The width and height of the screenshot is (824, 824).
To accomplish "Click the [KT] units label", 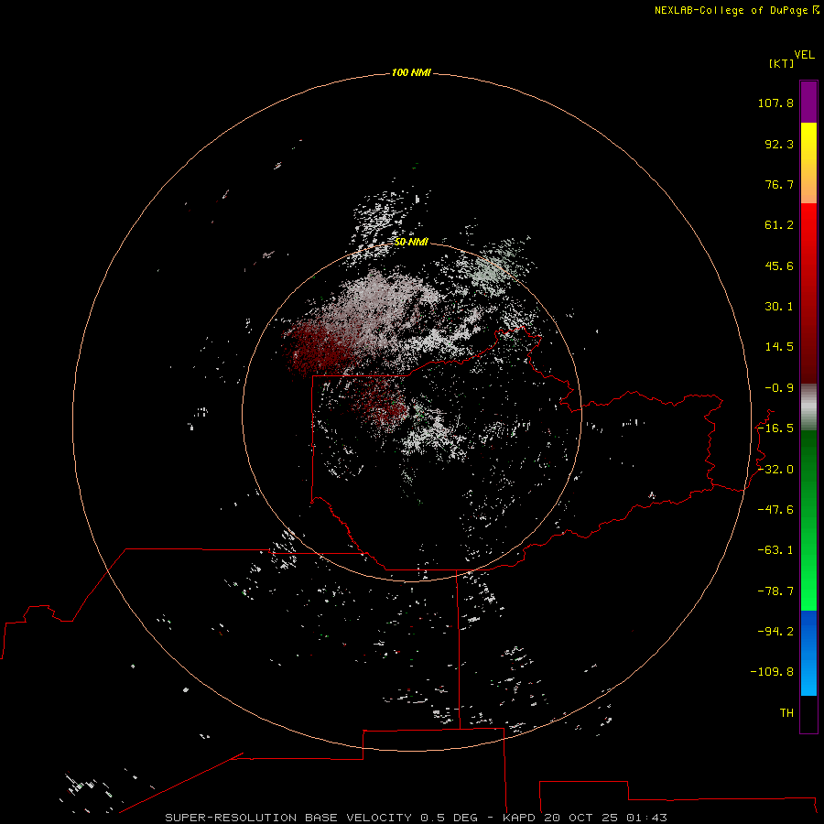I will tap(782, 63).
